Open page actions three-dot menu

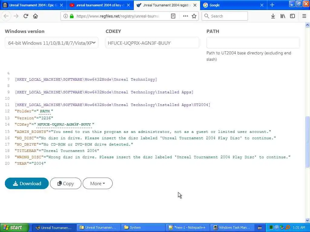pyautogui.click(x=186, y=16)
